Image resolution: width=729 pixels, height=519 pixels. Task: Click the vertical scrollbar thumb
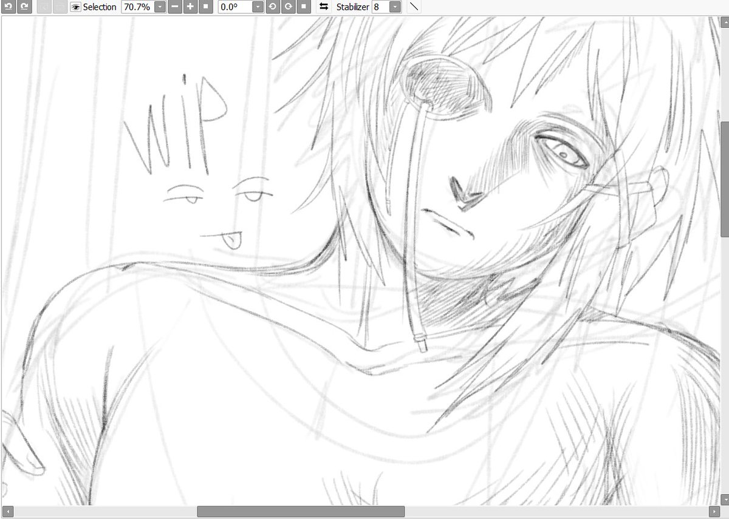click(x=724, y=179)
